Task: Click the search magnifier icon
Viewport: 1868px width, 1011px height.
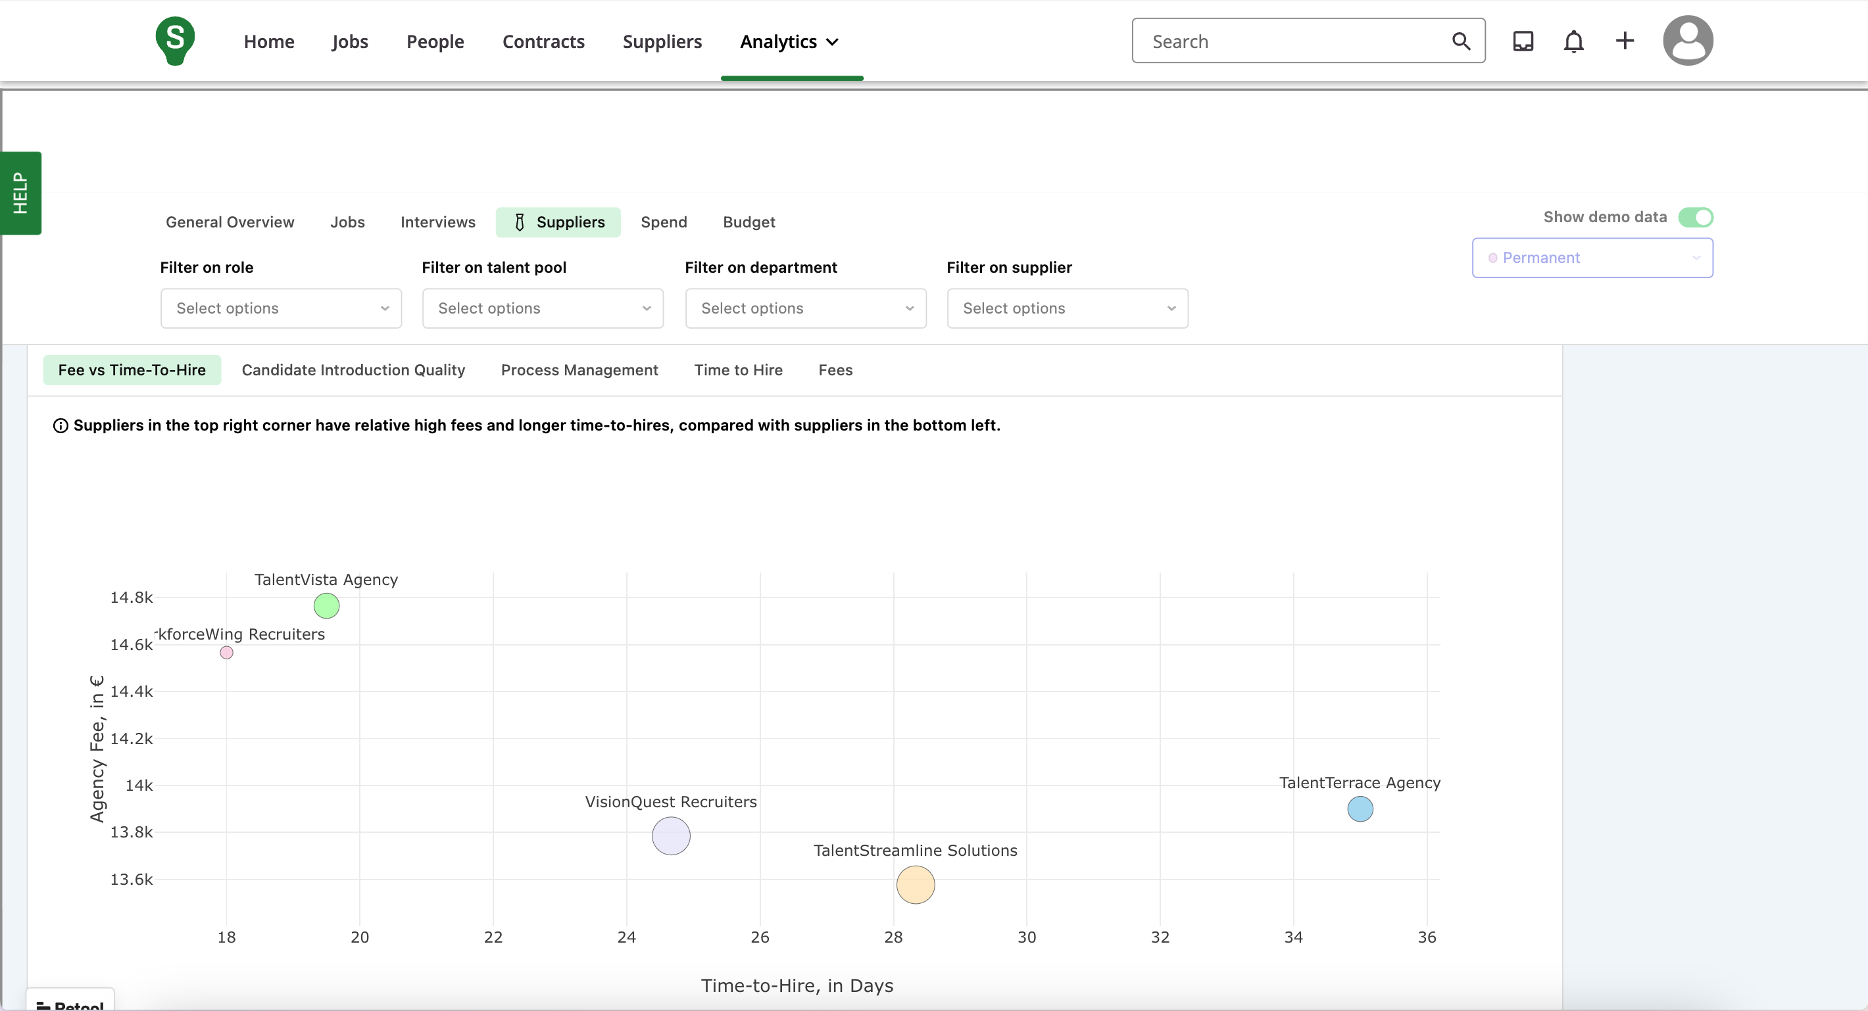Action: (1460, 41)
